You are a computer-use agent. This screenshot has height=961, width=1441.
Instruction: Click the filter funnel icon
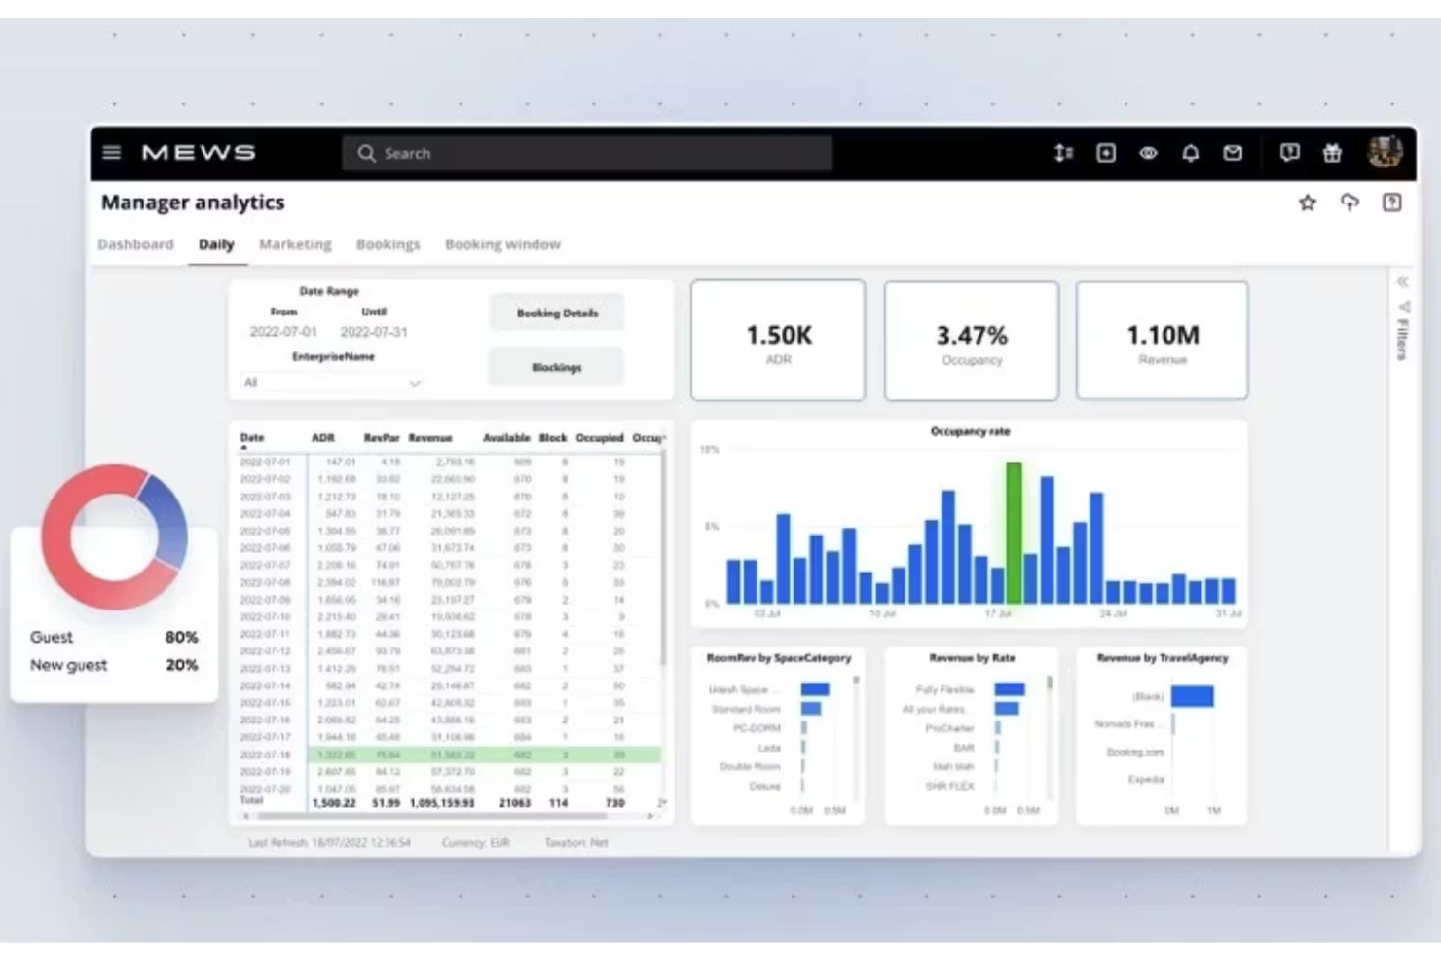pyautogui.click(x=1403, y=308)
